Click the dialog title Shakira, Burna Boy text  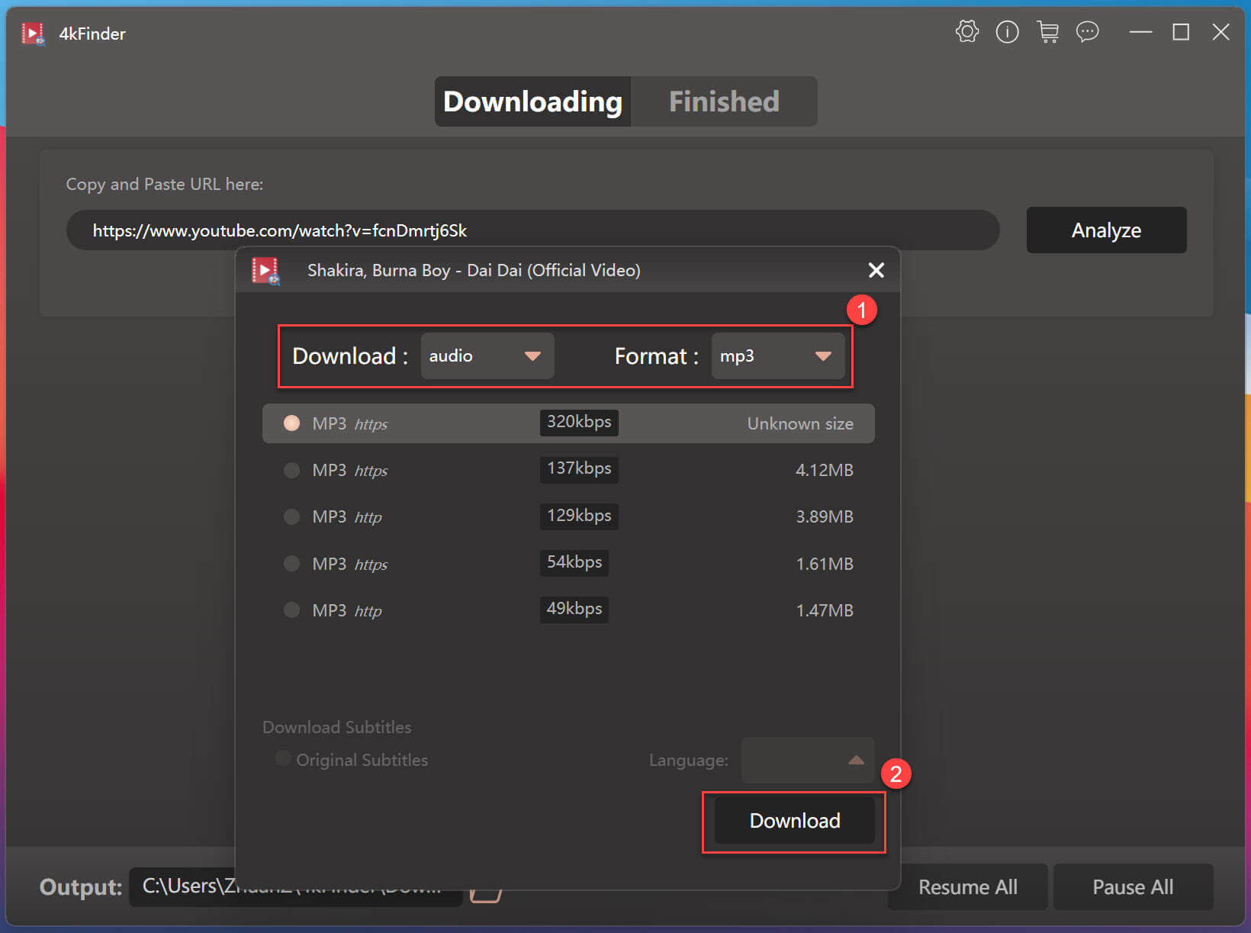(474, 270)
